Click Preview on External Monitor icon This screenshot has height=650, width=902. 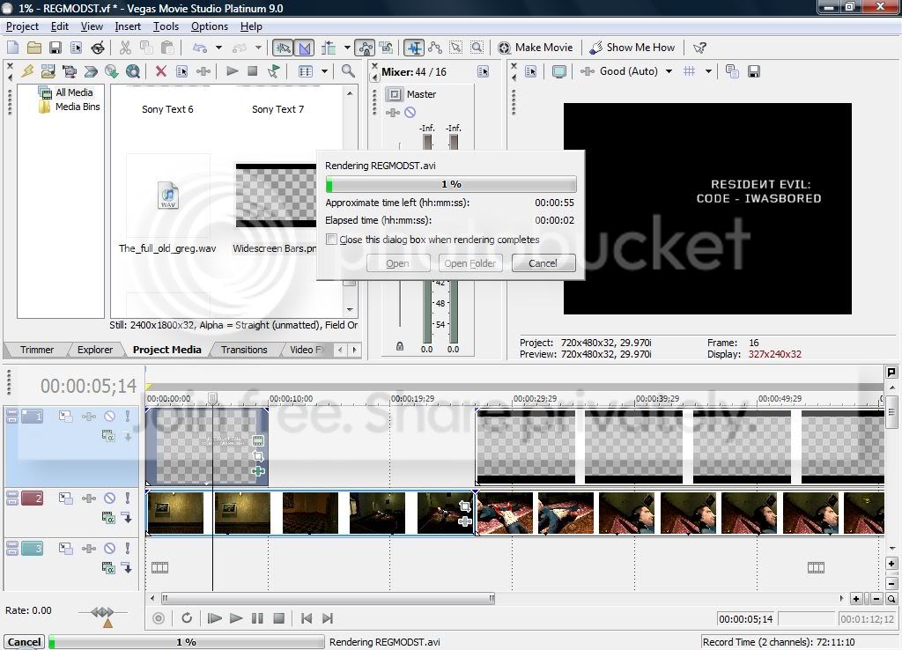point(558,71)
